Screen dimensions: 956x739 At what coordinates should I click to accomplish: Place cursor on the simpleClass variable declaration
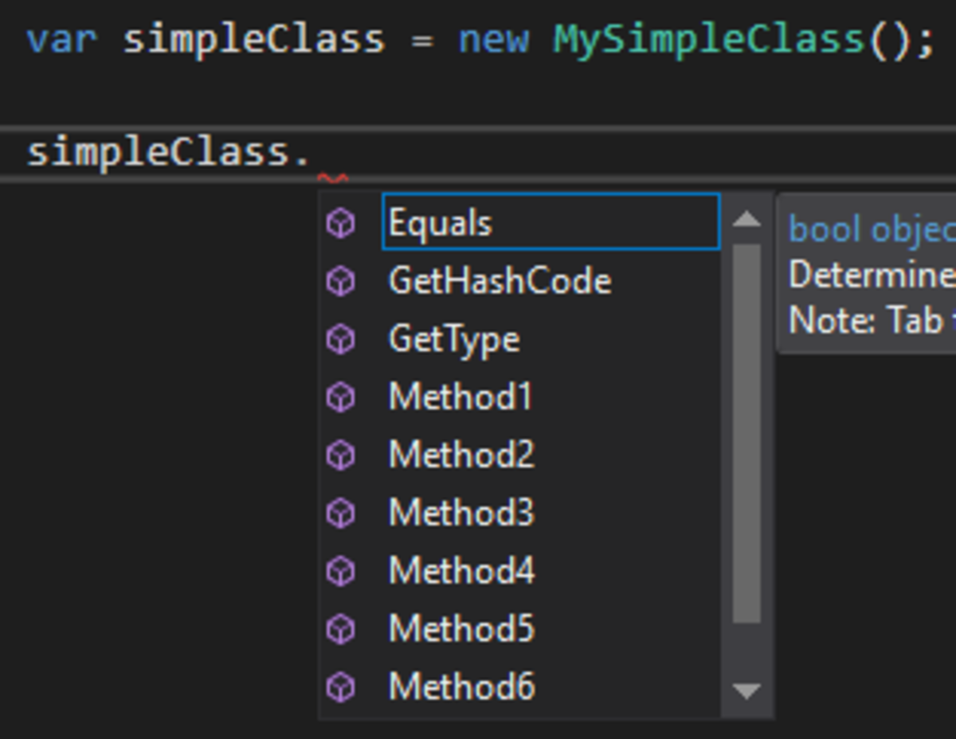click(x=253, y=39)
